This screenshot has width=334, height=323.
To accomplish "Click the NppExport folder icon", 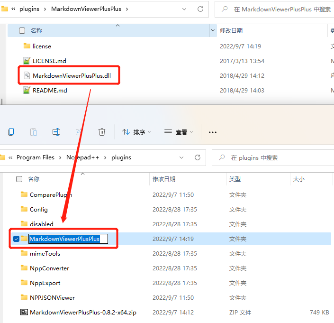I will (x=24, y=283).
